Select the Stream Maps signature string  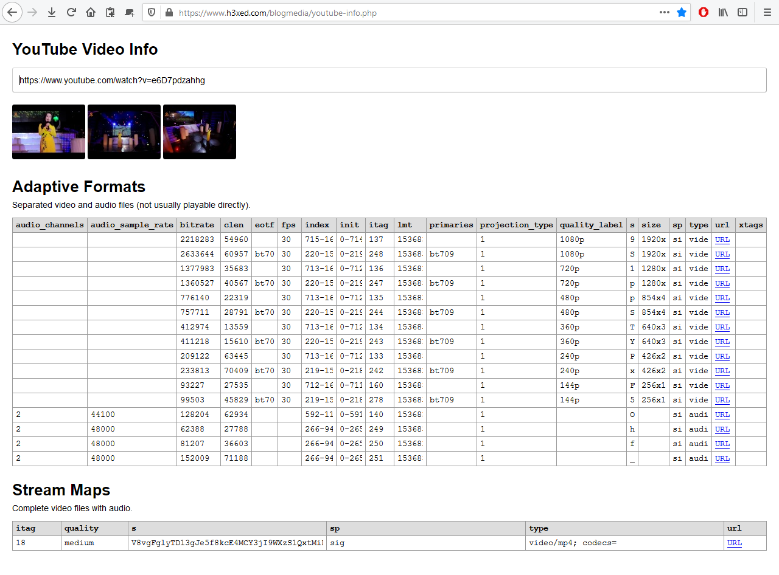pos(227,543)
